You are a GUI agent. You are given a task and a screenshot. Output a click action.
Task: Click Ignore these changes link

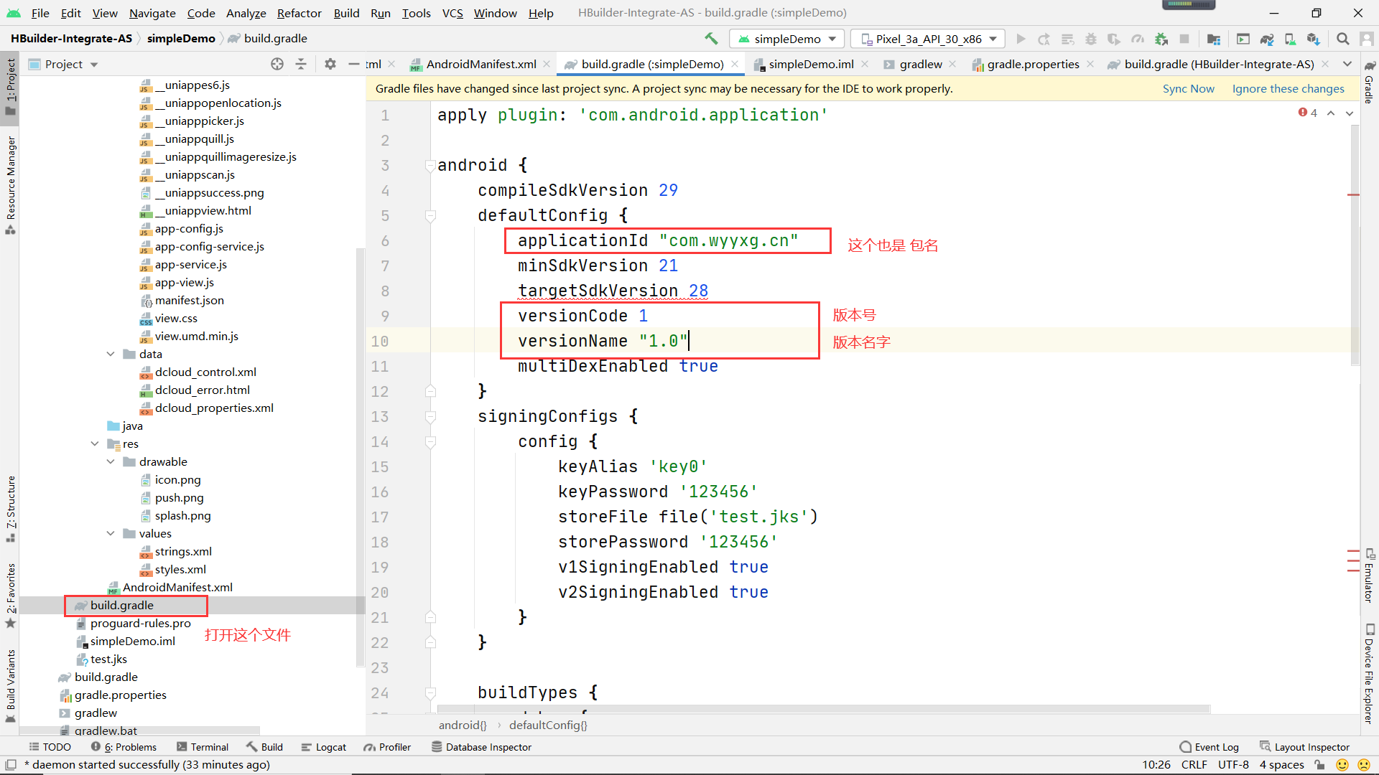(1288, 88)
